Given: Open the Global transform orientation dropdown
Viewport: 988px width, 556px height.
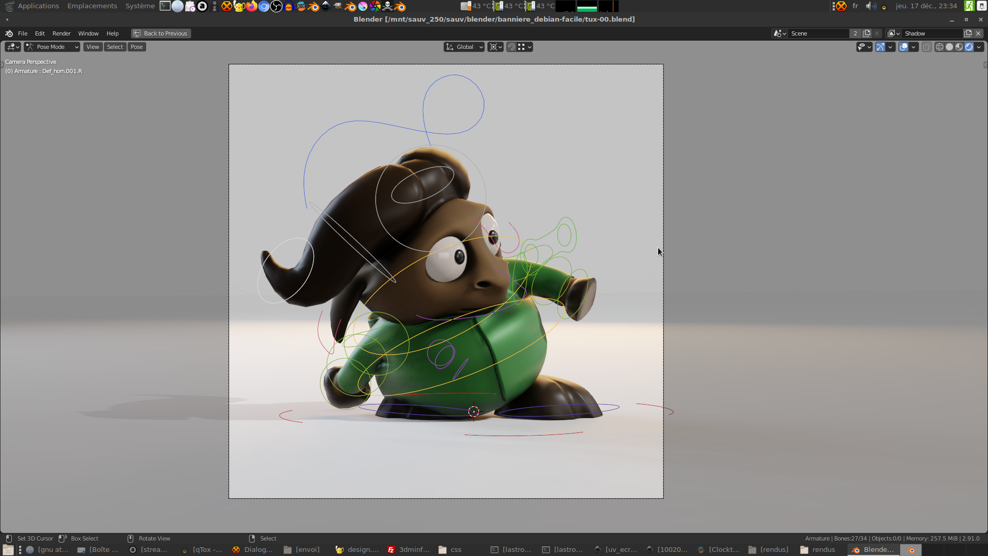Looking at the screenshot, I should 464,47.
